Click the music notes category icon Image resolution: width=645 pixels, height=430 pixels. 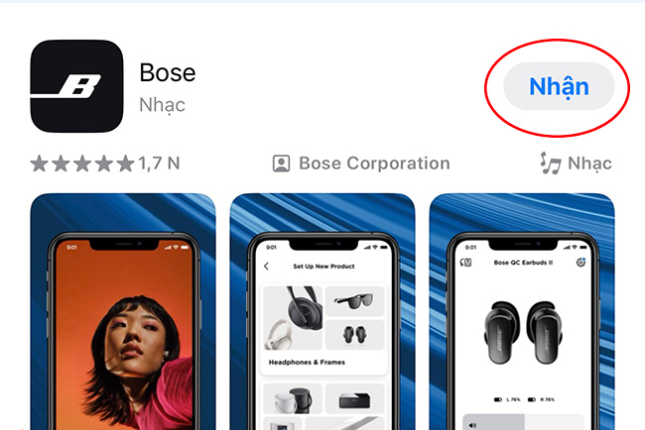coord(551,163)
